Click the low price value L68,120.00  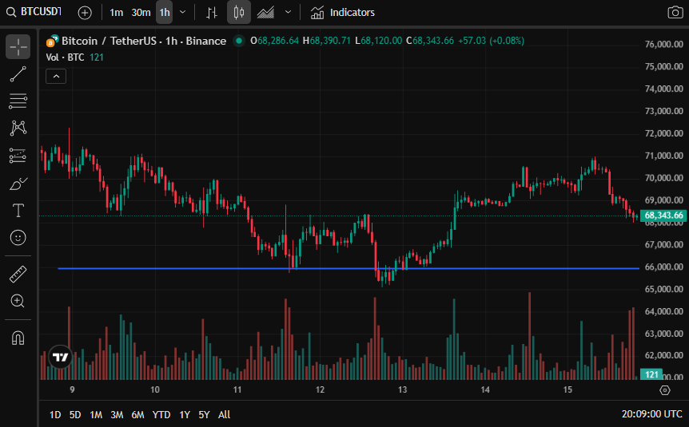[378, 41]
